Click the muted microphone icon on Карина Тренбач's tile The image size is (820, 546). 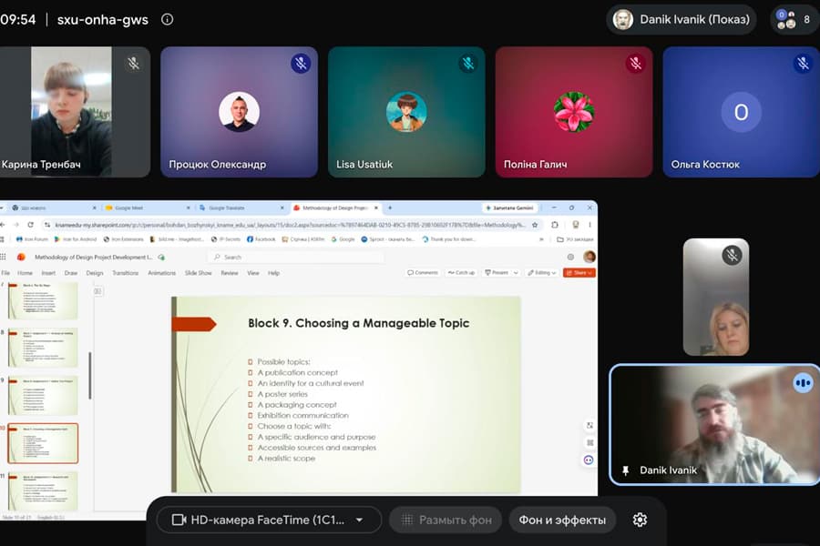[x=134, y=63]
